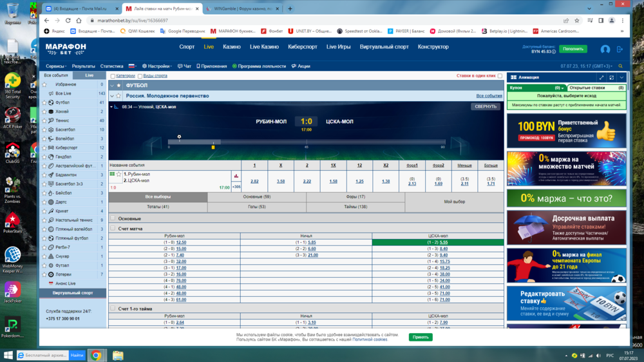
Task: Switch to the Казино menu item
Action: pyautogui.click(x=231, y=47)
